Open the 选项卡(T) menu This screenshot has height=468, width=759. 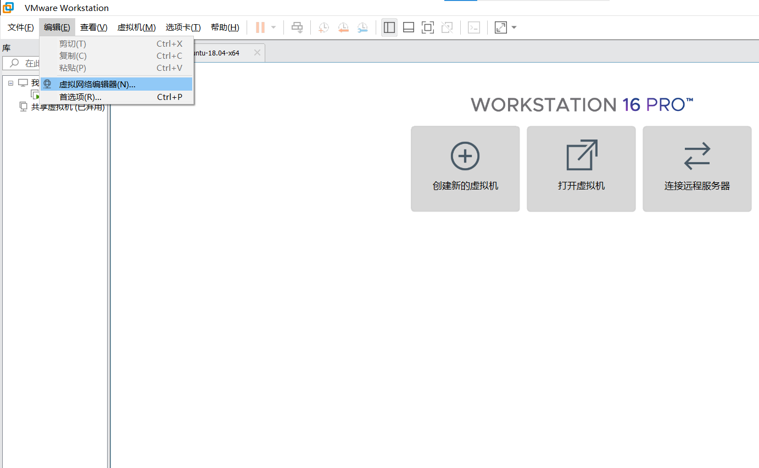(183, 27)
